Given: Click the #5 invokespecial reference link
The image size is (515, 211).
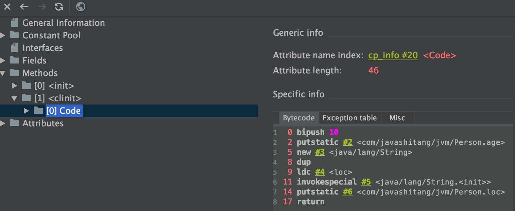Looking at the screenshot, I should pos(366,182).
